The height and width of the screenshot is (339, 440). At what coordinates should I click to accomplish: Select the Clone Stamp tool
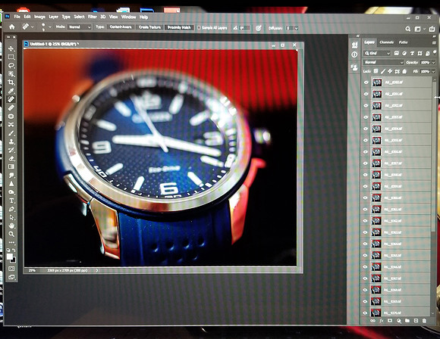tap(11, 142)
